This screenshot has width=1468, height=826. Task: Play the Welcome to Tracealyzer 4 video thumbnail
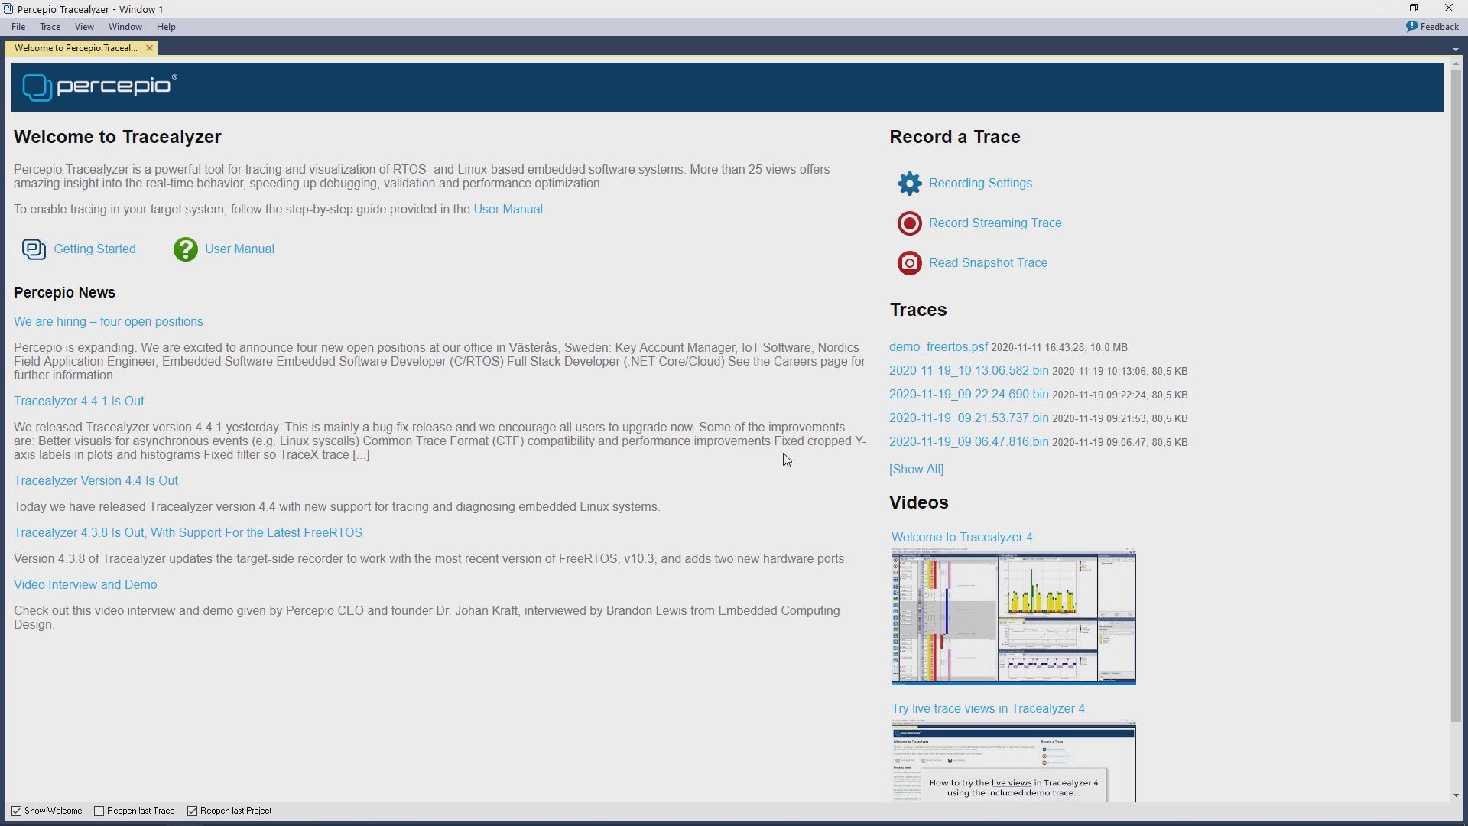(x=1013, y=617)
